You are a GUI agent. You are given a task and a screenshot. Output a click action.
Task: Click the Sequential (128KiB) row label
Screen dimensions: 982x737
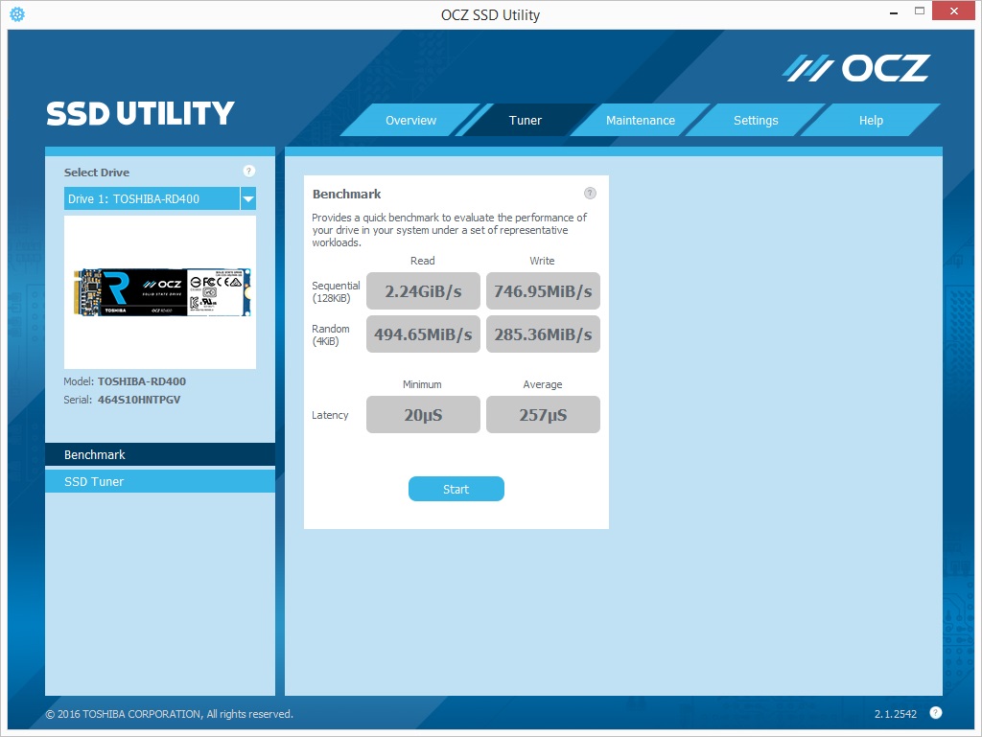click(336, 291)
